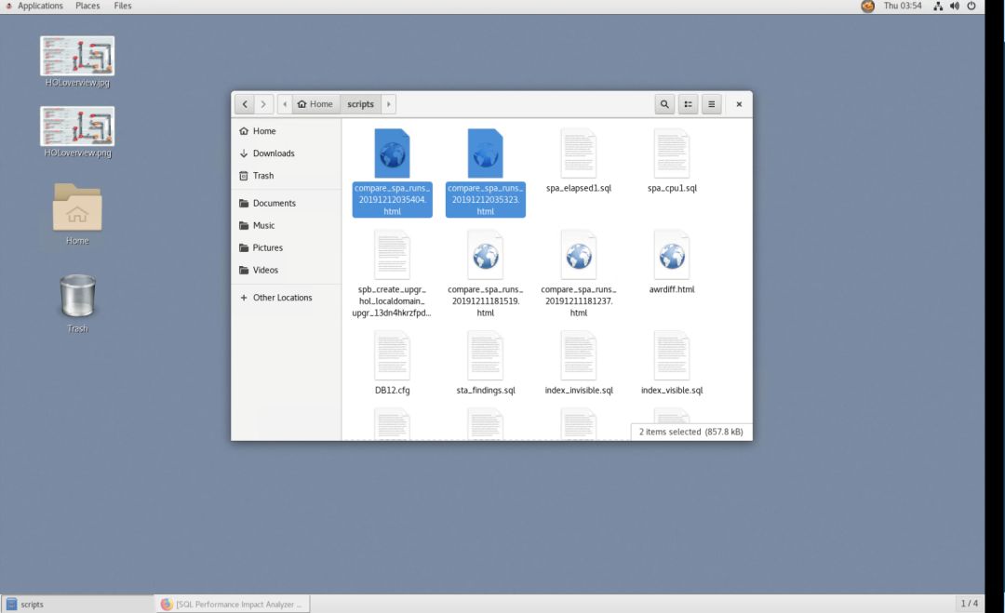Viewport: 1005px width, 613px height.
Task: Click the power icon in top bar
Action: (x=971, y=6)
